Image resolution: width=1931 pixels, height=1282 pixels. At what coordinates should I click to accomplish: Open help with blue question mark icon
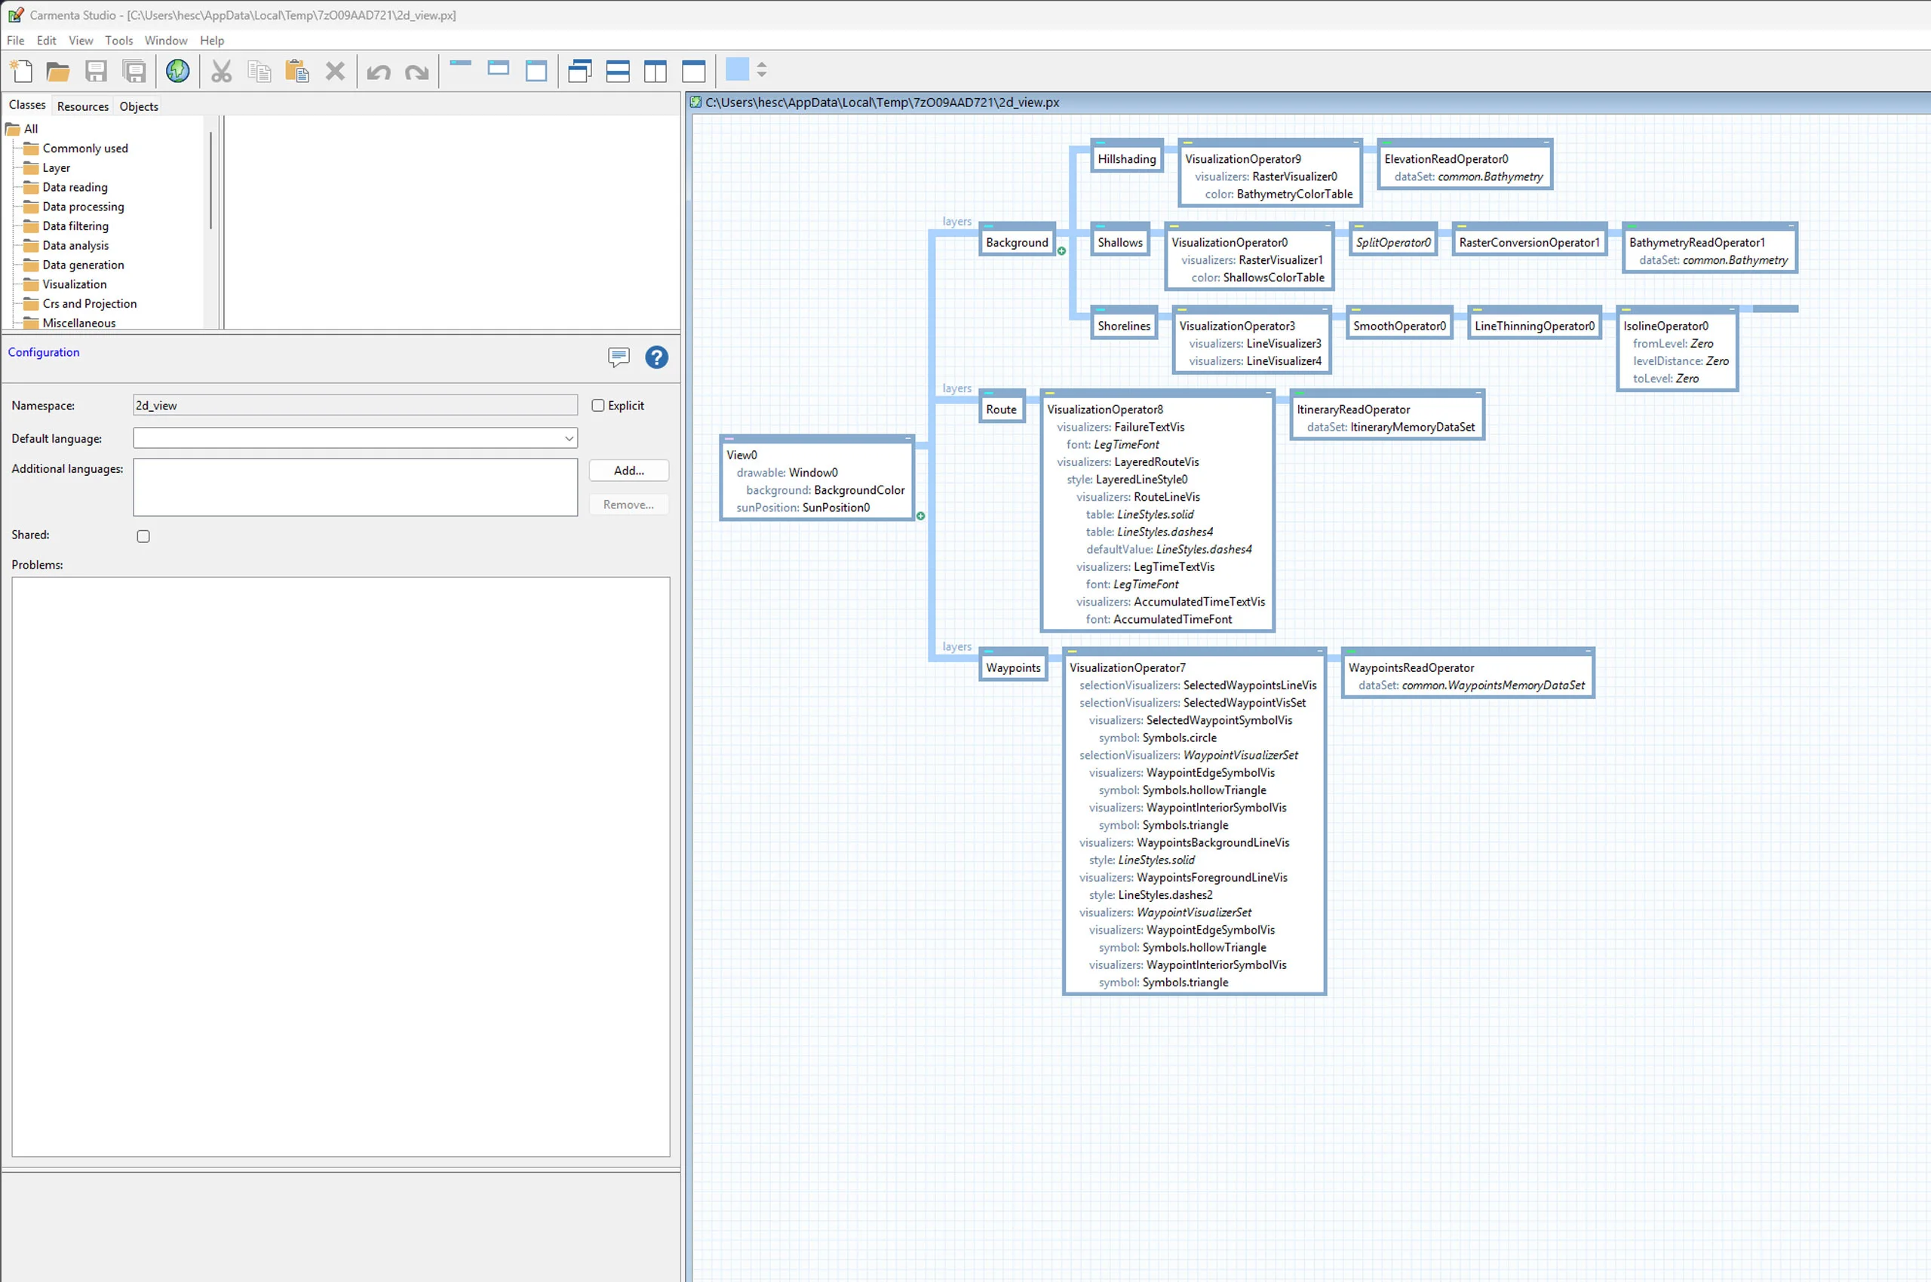656,357
